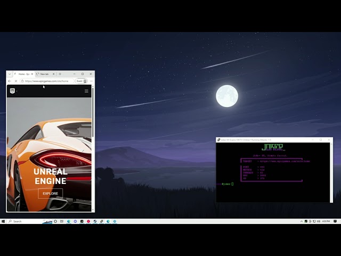This screenshot has width=341, height=256.
Task: Stop loading the page
Action: click(16, 81)
